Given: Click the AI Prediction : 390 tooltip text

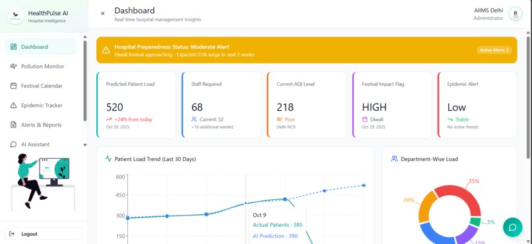Looking at the screenshot, I should (x=275, y=236).
